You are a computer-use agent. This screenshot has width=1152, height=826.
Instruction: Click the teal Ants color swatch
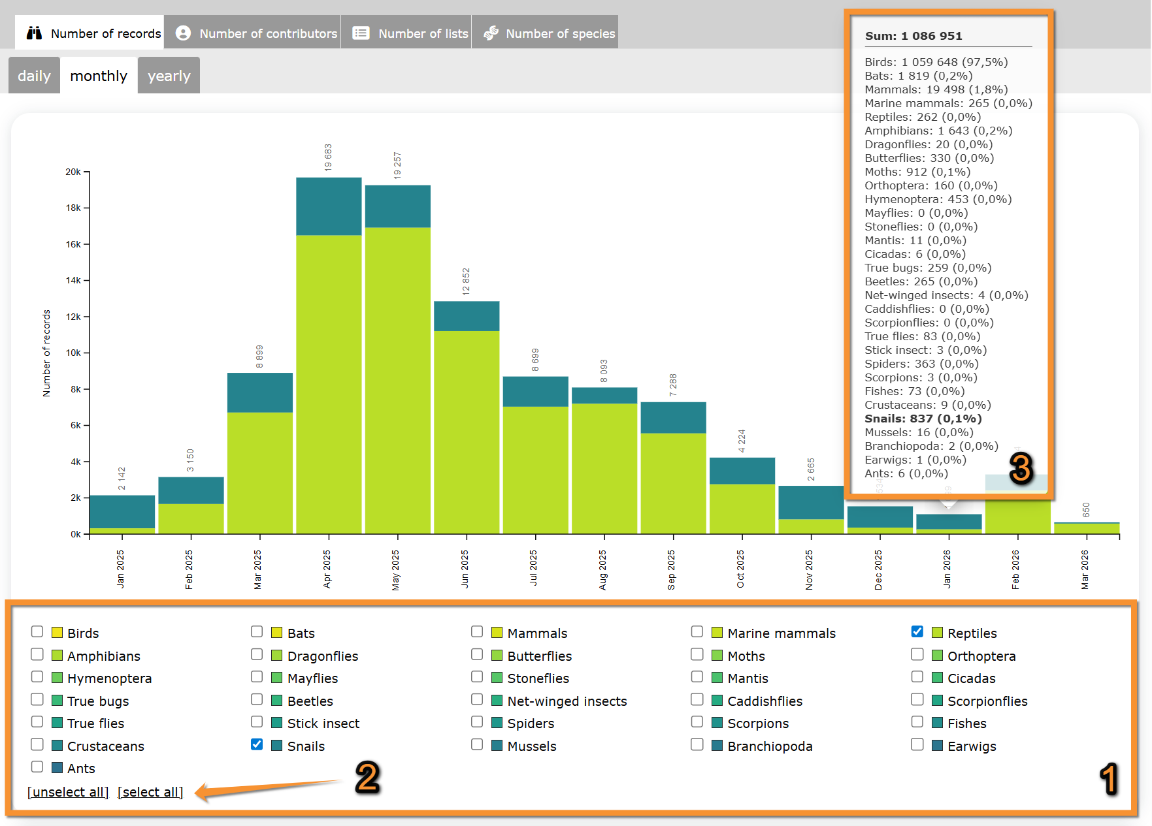(57, 768)
